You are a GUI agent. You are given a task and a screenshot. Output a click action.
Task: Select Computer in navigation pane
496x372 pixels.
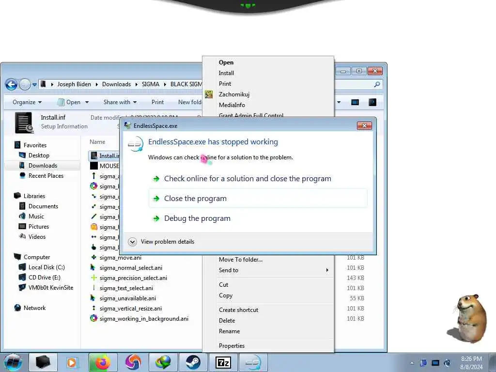pyautogui.click(x=37, y=257)
